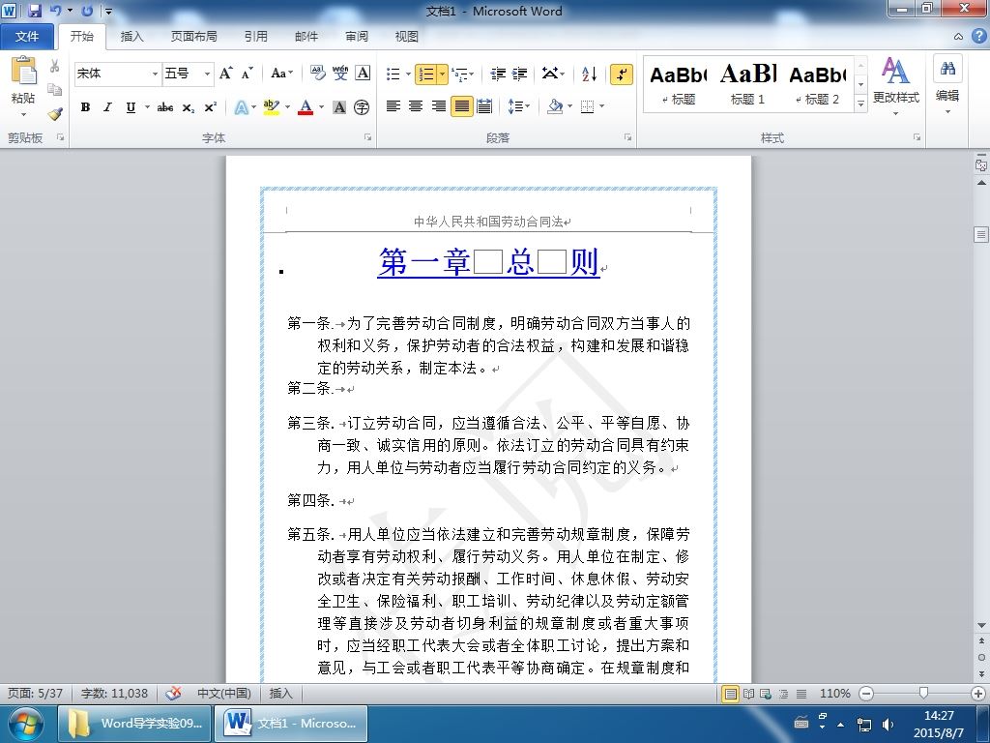Image resolution: width=990 pixels, height=743 pixels.
Task: Toggle Justify alignment
Action: pos(461,106)
